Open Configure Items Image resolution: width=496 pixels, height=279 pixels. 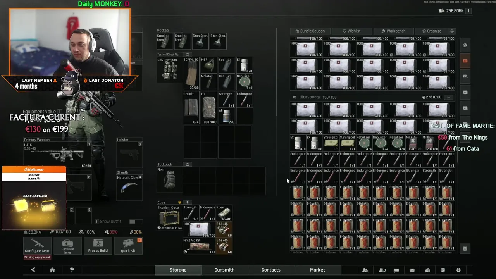coord(67,246)
